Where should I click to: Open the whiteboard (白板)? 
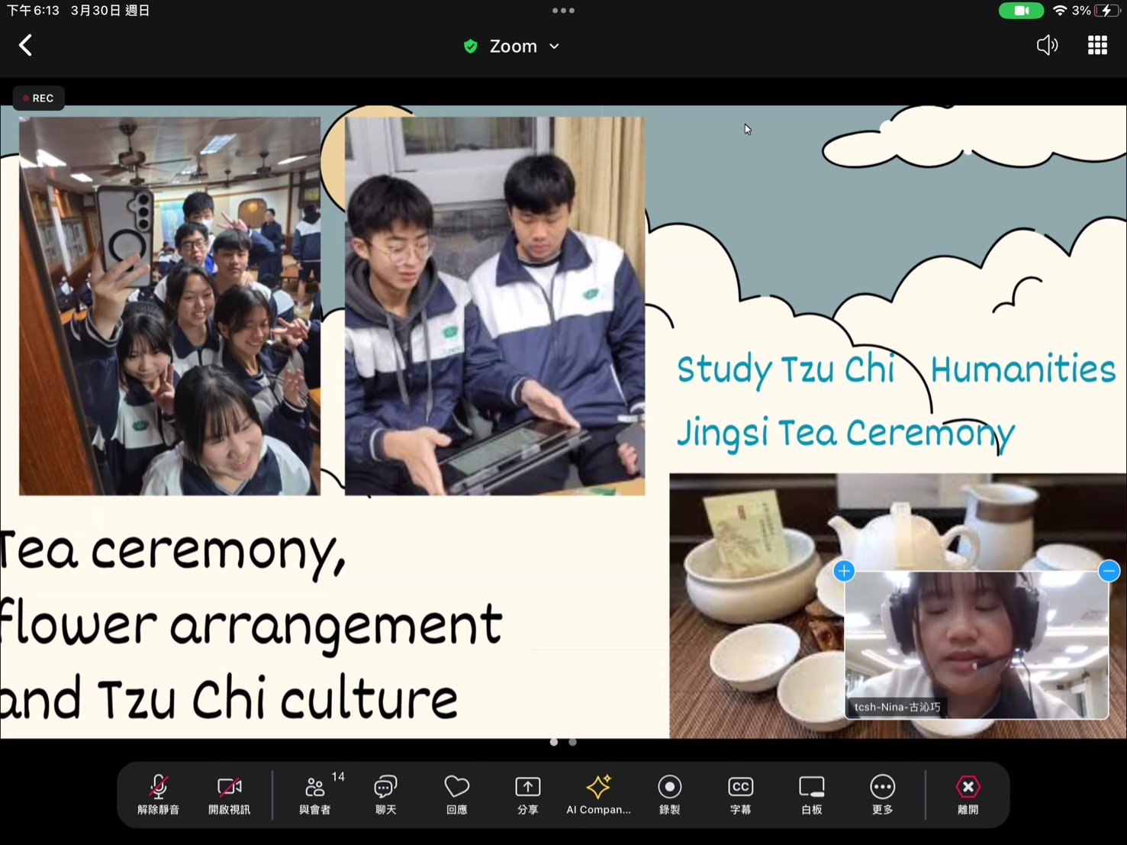811,794
